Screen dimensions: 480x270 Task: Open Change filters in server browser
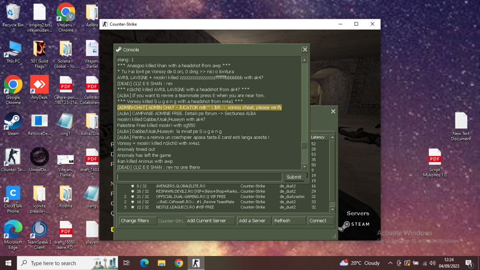pos(137,221)
